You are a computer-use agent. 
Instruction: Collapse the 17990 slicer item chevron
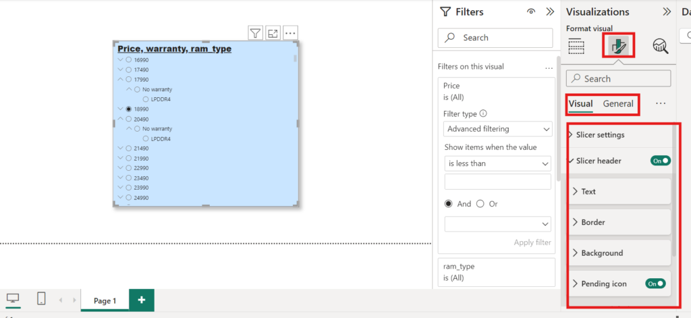[120, 80]
